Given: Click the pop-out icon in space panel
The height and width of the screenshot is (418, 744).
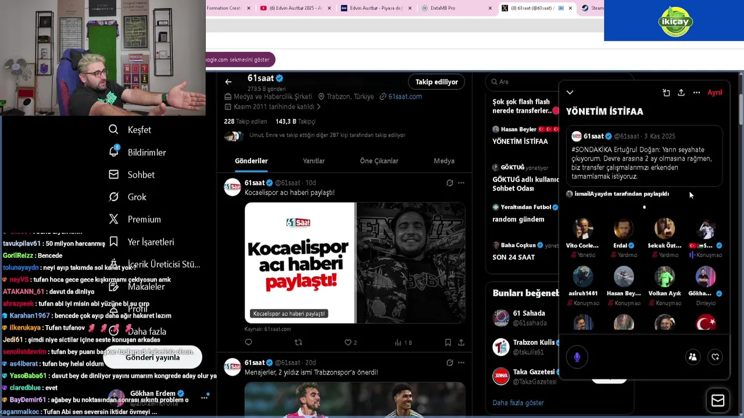Looking at the screenshot, I should coord(666,92).
